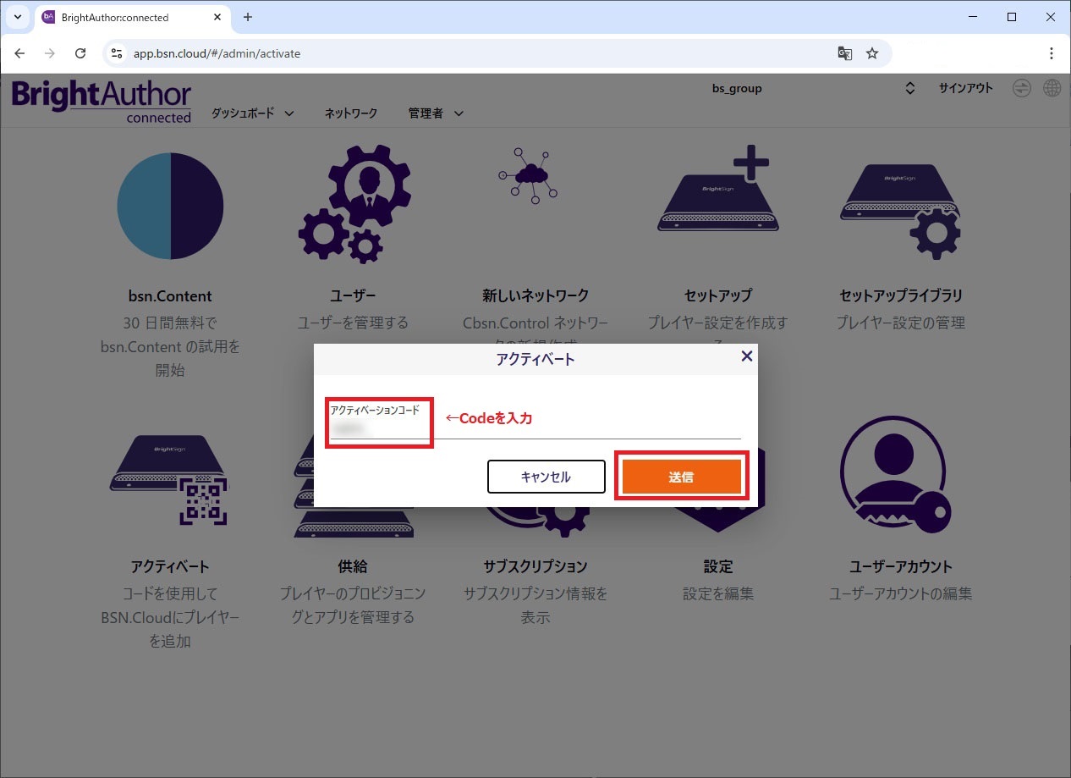Click the サインアウト link
The width and height of the screenshot is (1071, 778).
coord(965,88)
